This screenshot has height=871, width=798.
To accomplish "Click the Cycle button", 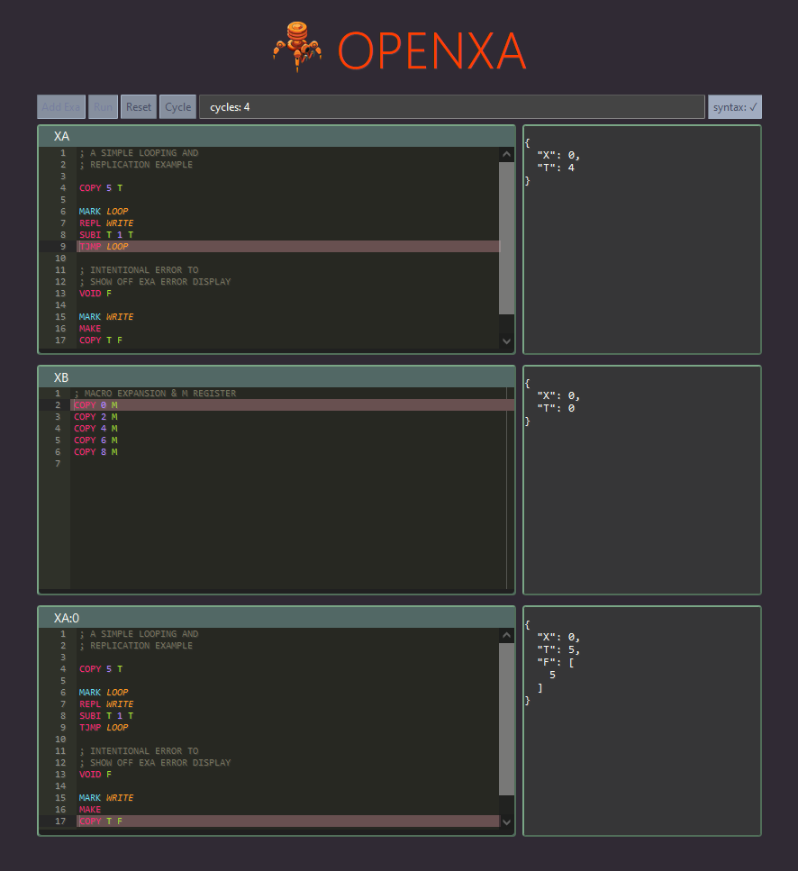I will pyautogui.click(x=177, y=106).
